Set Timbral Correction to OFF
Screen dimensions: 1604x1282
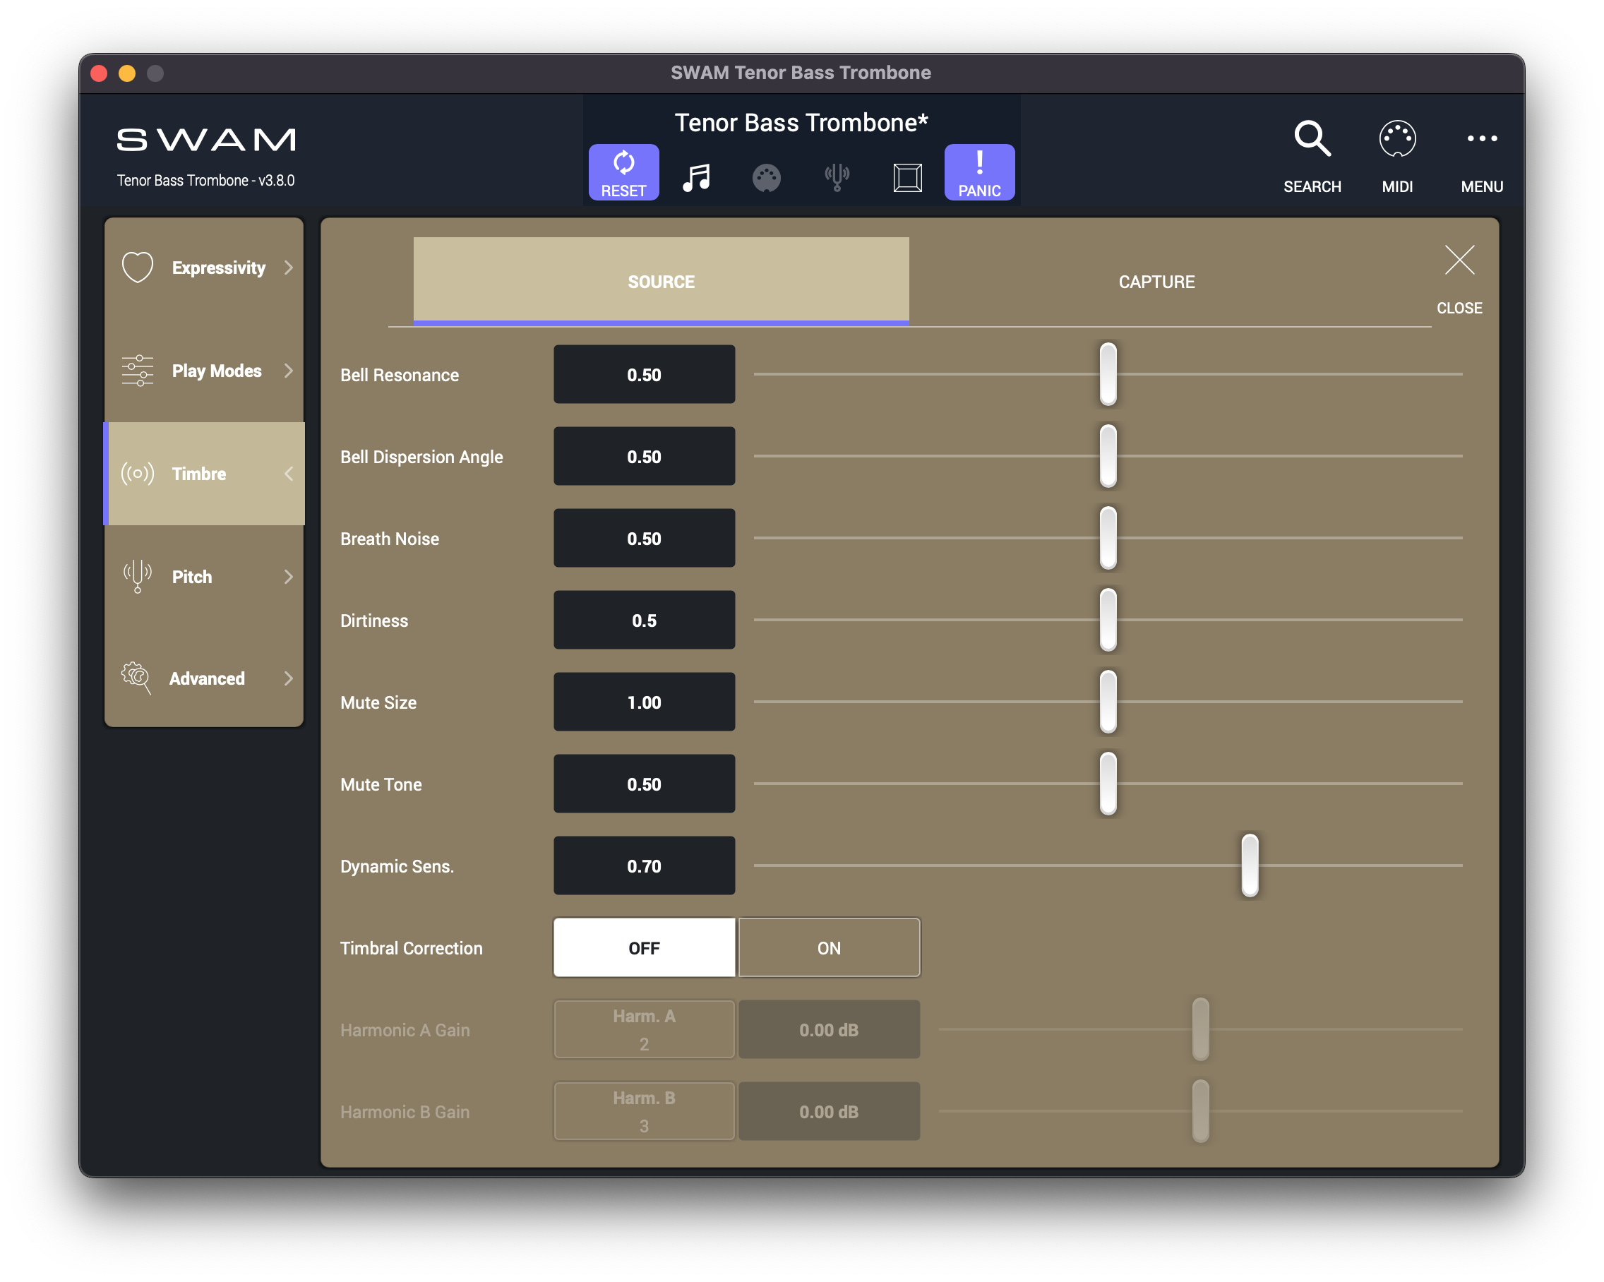tap(644, 947)
